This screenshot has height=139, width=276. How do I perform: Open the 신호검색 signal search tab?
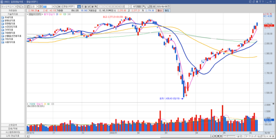13,125
